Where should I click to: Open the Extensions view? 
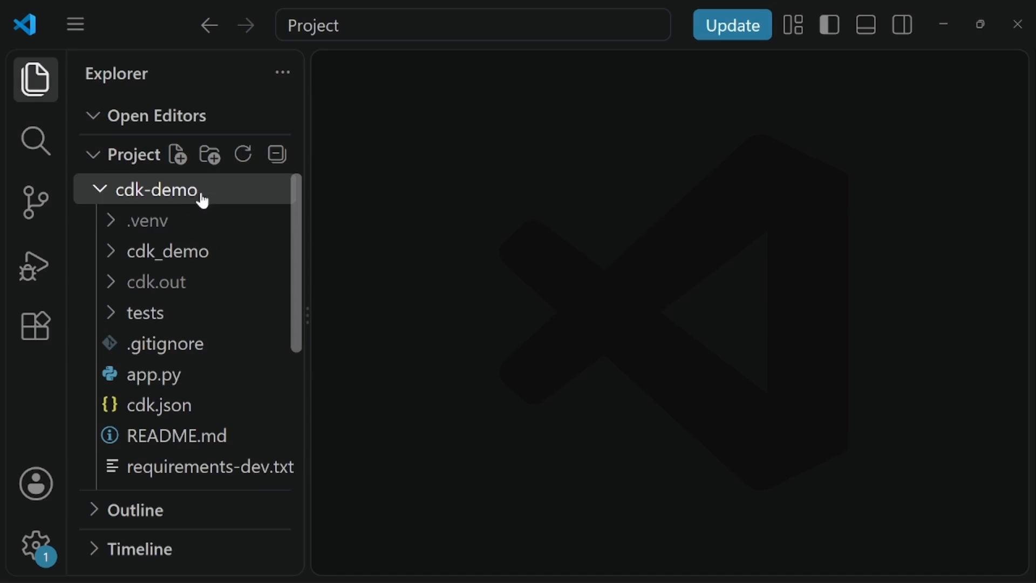[36, 326]
